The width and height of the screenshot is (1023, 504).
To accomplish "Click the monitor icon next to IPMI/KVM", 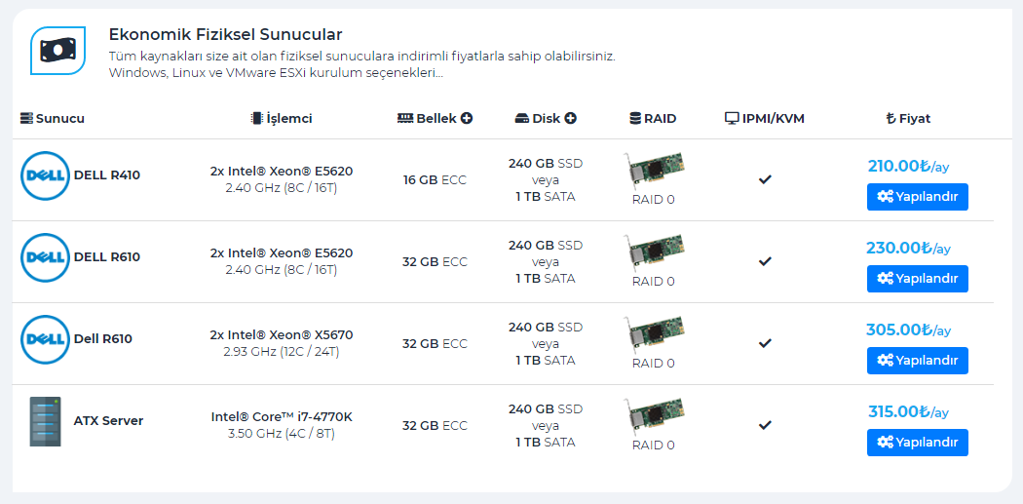I will pos(732,119).
